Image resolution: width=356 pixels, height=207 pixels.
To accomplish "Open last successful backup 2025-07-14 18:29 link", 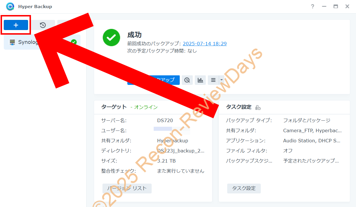I will (205, 44).
